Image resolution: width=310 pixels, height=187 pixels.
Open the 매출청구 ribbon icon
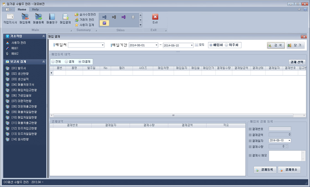coord(52,19)
